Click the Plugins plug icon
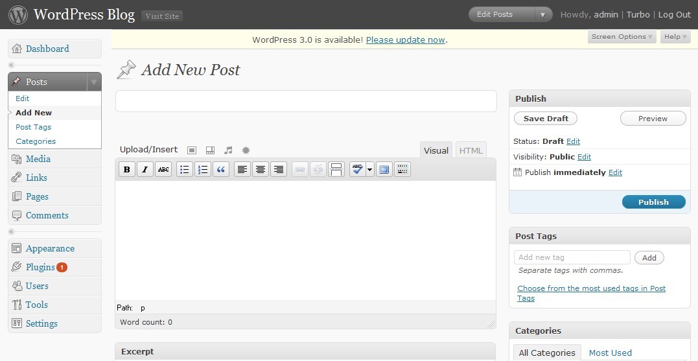This screenshot has width=698, height=361. point(16,267)
